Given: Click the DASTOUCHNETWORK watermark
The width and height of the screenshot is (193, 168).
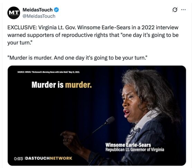Looking at the screenshot, I should [x=49, y=158].
